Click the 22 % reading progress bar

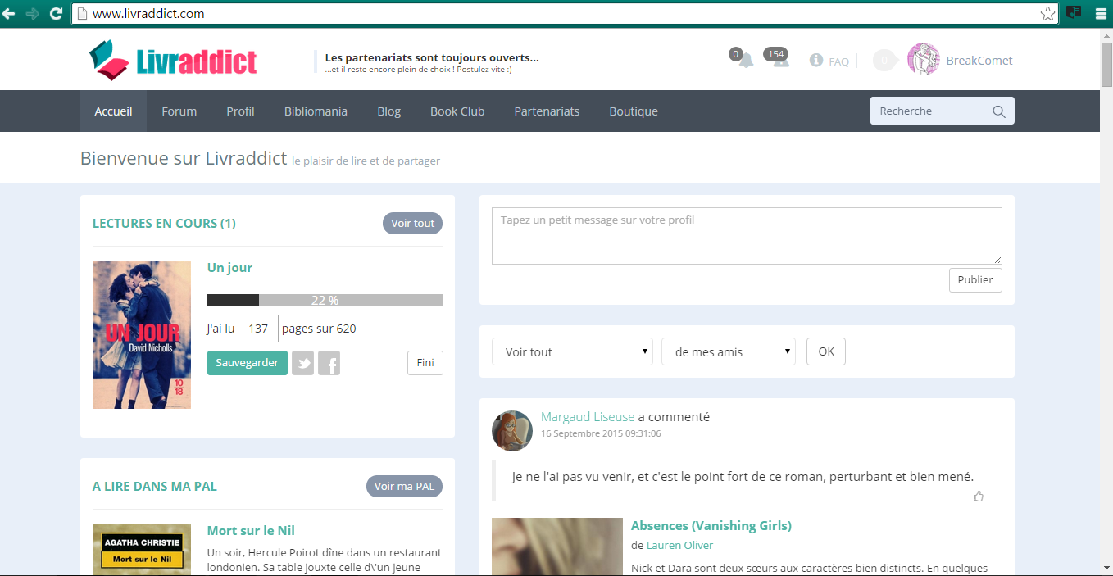click(325, 300)
